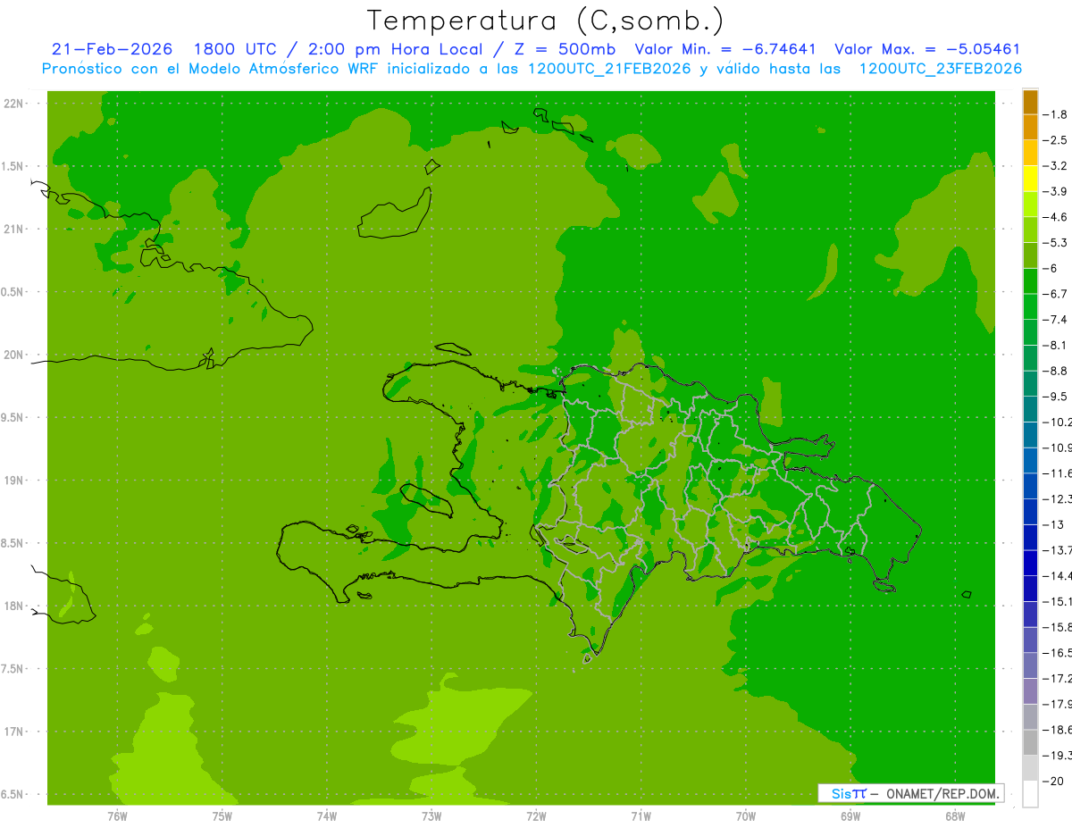Image resolution: width=1072 pixels, height=828 pixels.
Task: Click the "68W" longitude axis label
Action: pos(955,815)
